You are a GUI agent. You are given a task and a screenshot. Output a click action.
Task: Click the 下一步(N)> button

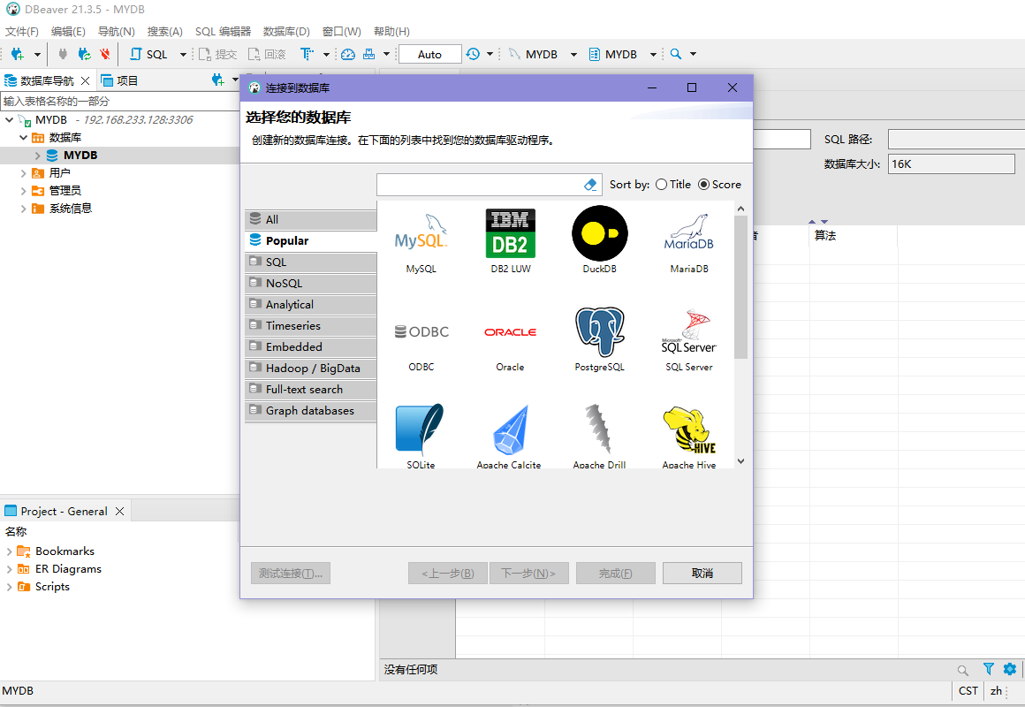(x=528, y=573)
